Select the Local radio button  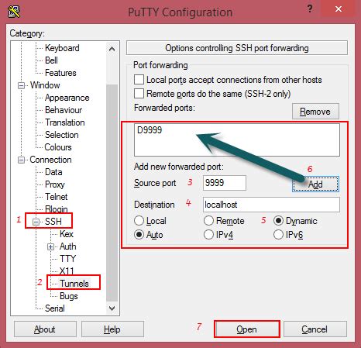click(x=139, y=221)
